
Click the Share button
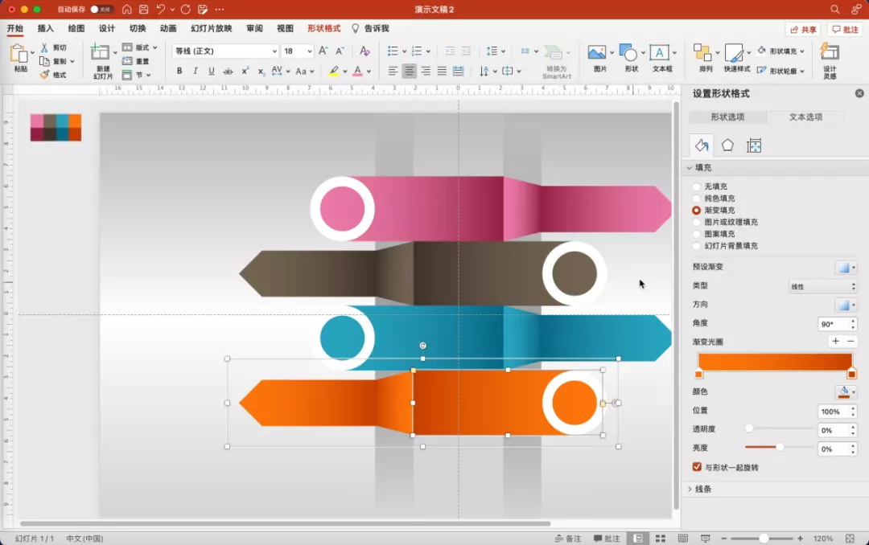pos(803,30)
